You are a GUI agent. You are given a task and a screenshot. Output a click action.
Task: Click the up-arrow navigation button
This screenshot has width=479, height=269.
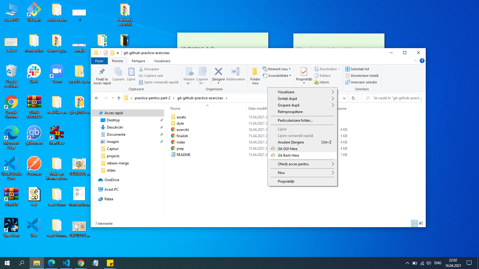pos(119,98)
